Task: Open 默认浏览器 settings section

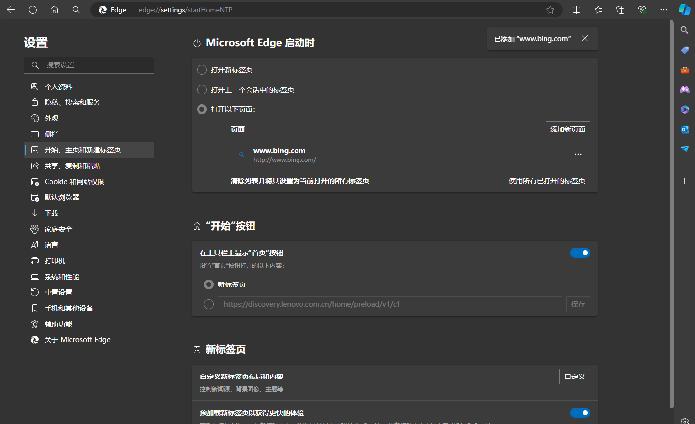Action: click(89, 197)
